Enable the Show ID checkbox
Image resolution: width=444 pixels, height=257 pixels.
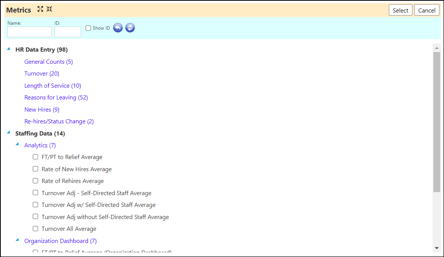point(88,28)
